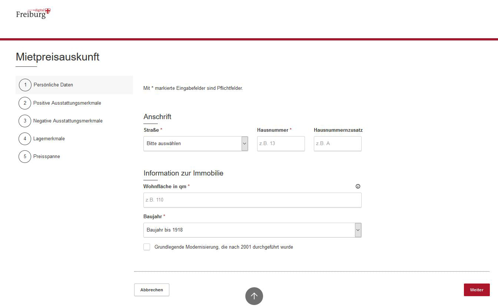Cancel the form with Abbrechen

(x=152, y=290)
